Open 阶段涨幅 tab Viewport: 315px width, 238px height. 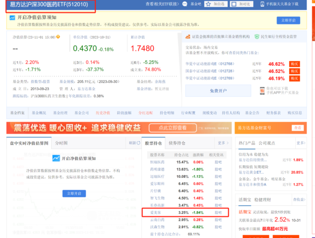click(x=124, y=113)
